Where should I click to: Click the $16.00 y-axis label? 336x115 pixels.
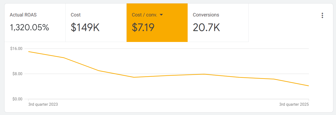[x=16, y=49]
